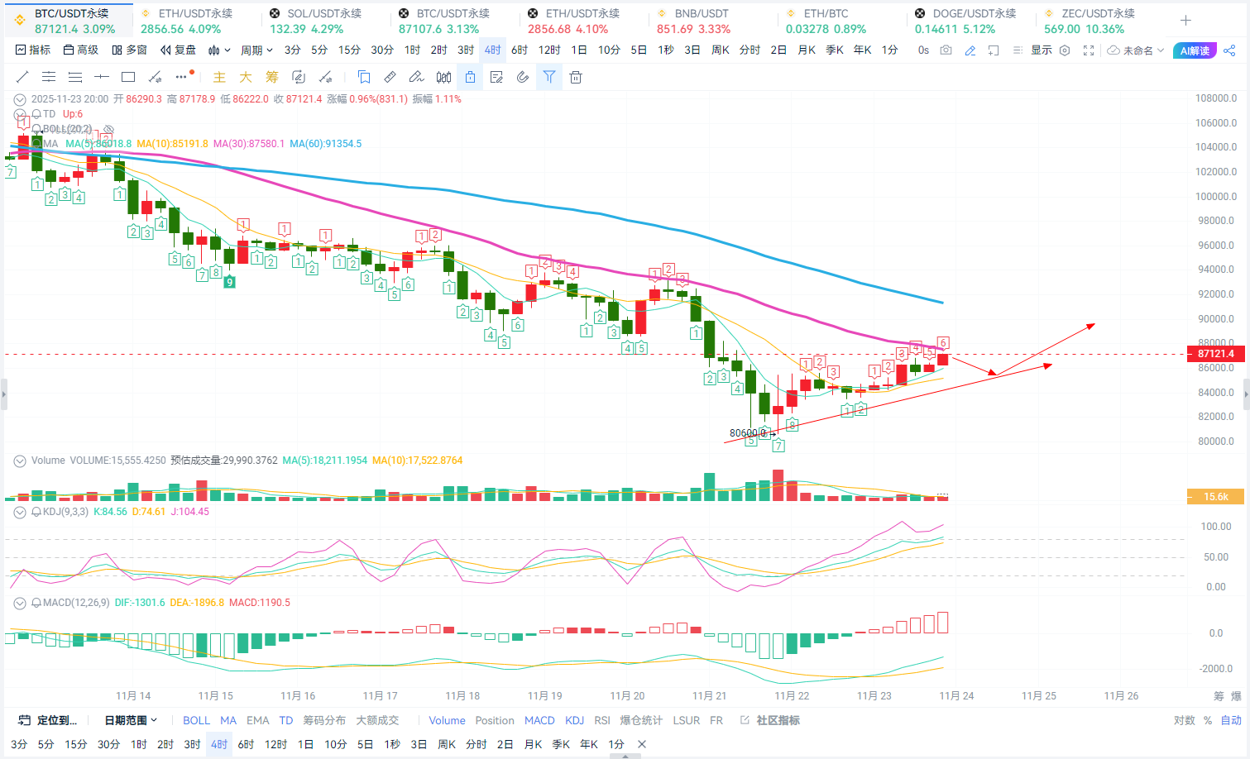Open chart settings hexagon icon
The image size is (1250, 759).
pos(1065,50)
